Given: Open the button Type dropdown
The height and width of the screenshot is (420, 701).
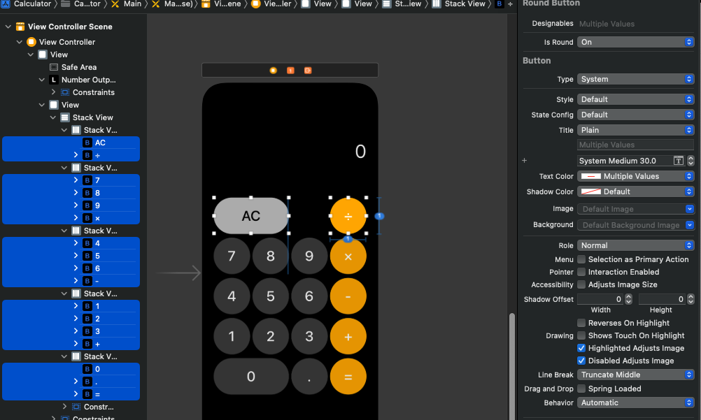Looking at the screenshot, I should pyautogui.click(x=635, y=79).
